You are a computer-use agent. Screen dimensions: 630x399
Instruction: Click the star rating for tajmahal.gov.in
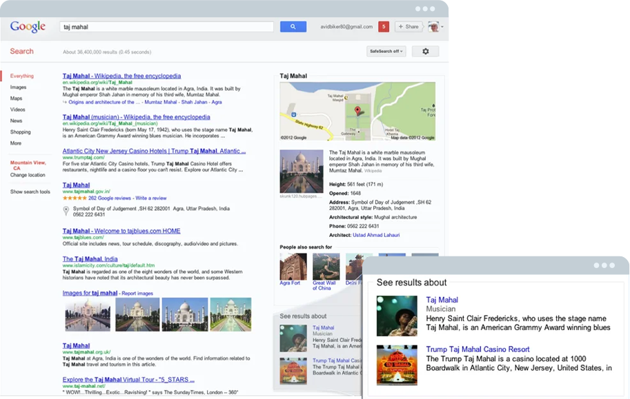(x=75, y=198)
